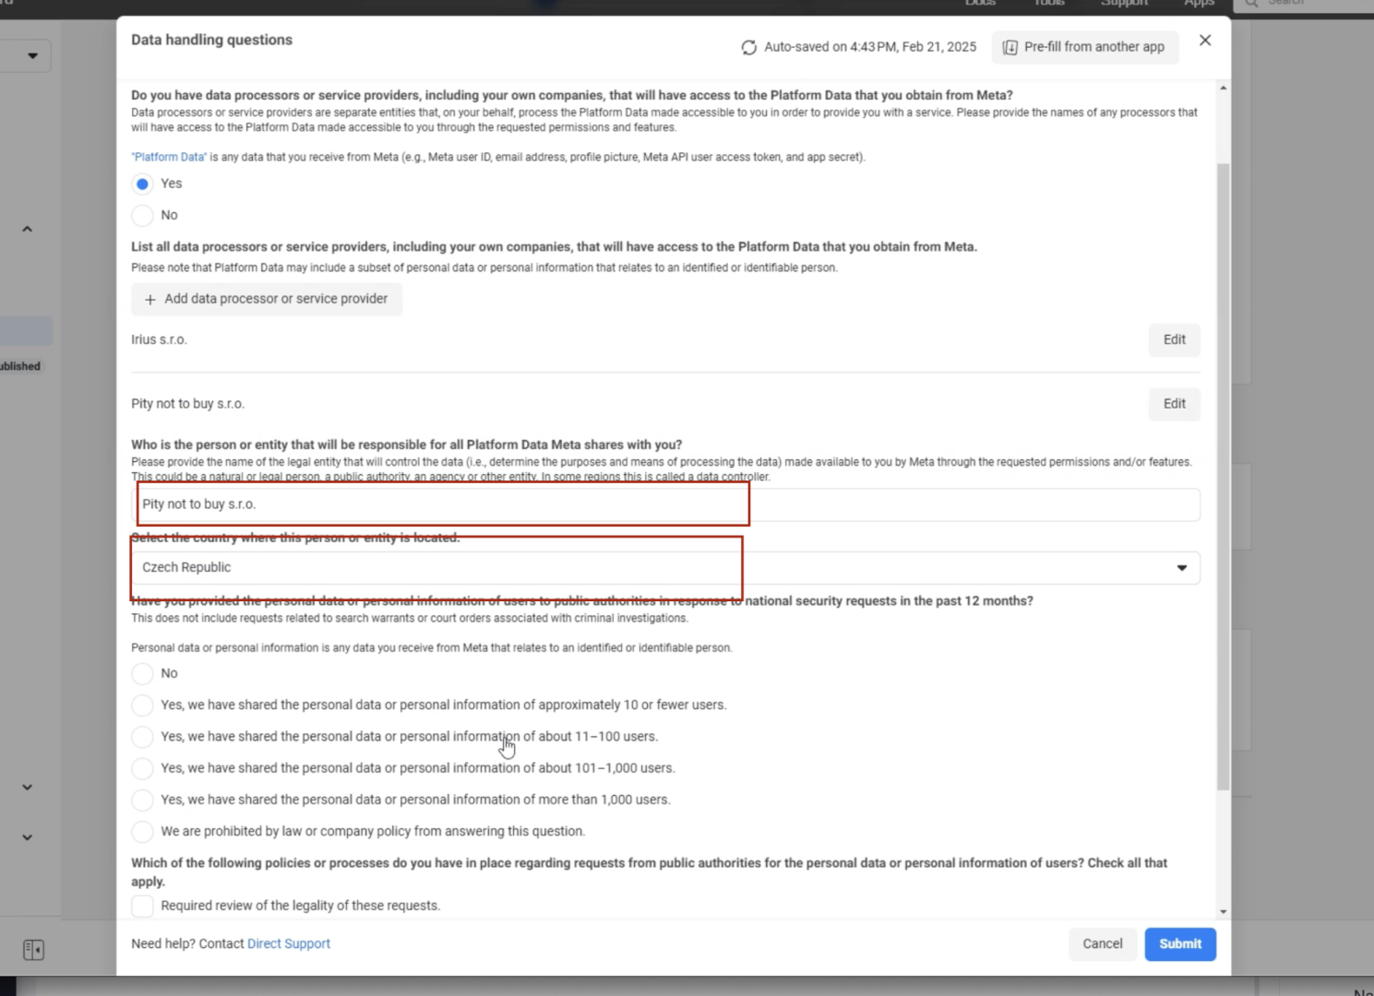The width and height of the screenshot is (1374, 996).
Task: Click the dialog vertical scrollbar
Action: (1223, 477)
